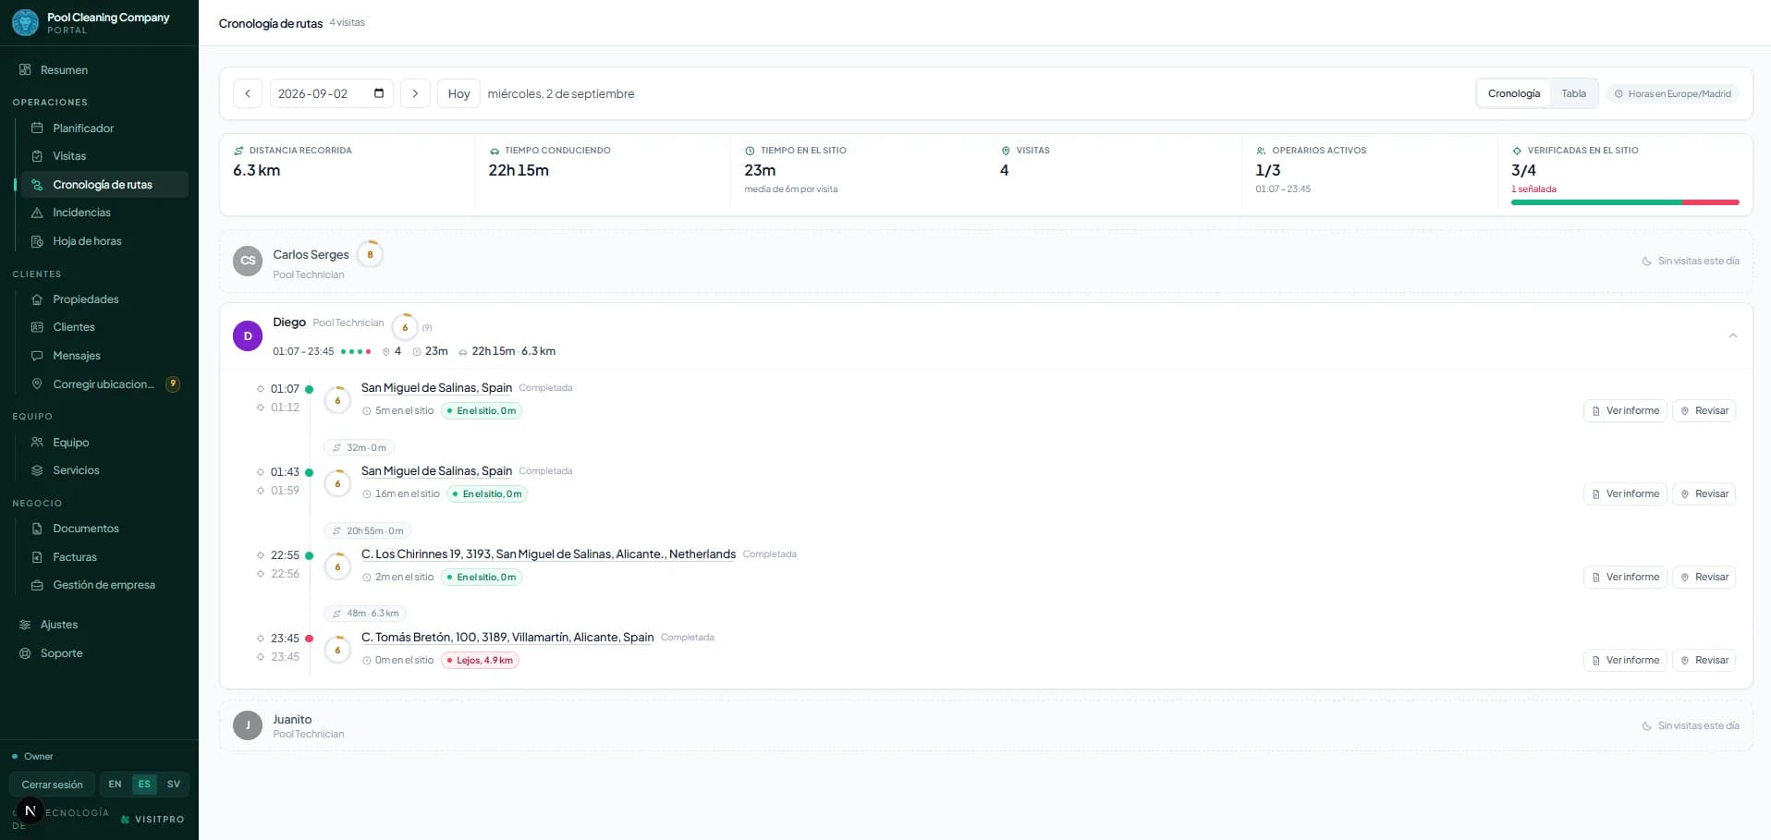
Task: Switch language to SV
Action: coord(174,784)
